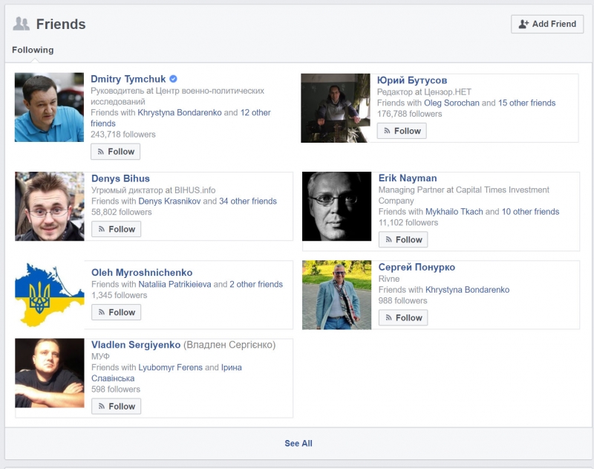Select the Following tab
This screenshot has width=594, height=469.
(33, 50)
